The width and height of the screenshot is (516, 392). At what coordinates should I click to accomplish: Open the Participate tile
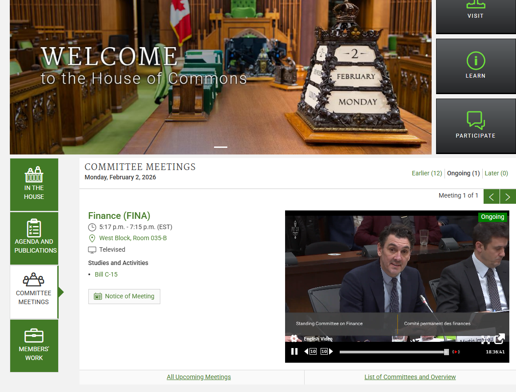click(476, 125)
